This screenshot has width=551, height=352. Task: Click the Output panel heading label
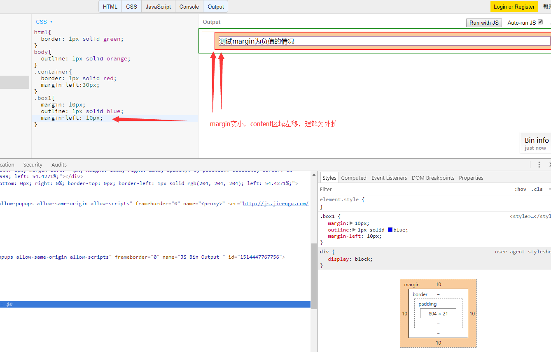click(212, 22)
